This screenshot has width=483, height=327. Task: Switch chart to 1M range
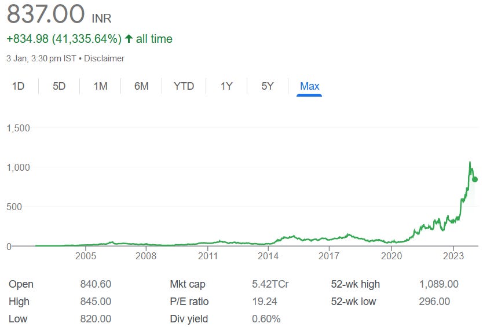pos(100,86)
